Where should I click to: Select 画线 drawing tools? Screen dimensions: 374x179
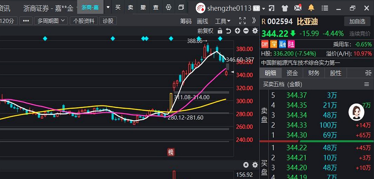[x=202, y=21]
